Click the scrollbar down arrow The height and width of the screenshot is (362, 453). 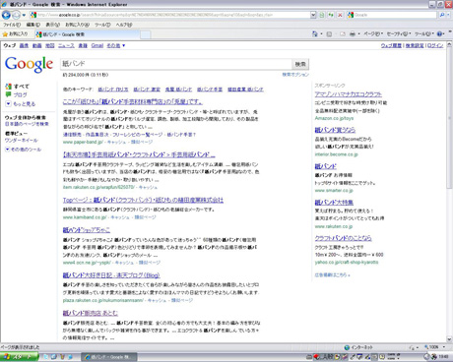click(449, 339)
